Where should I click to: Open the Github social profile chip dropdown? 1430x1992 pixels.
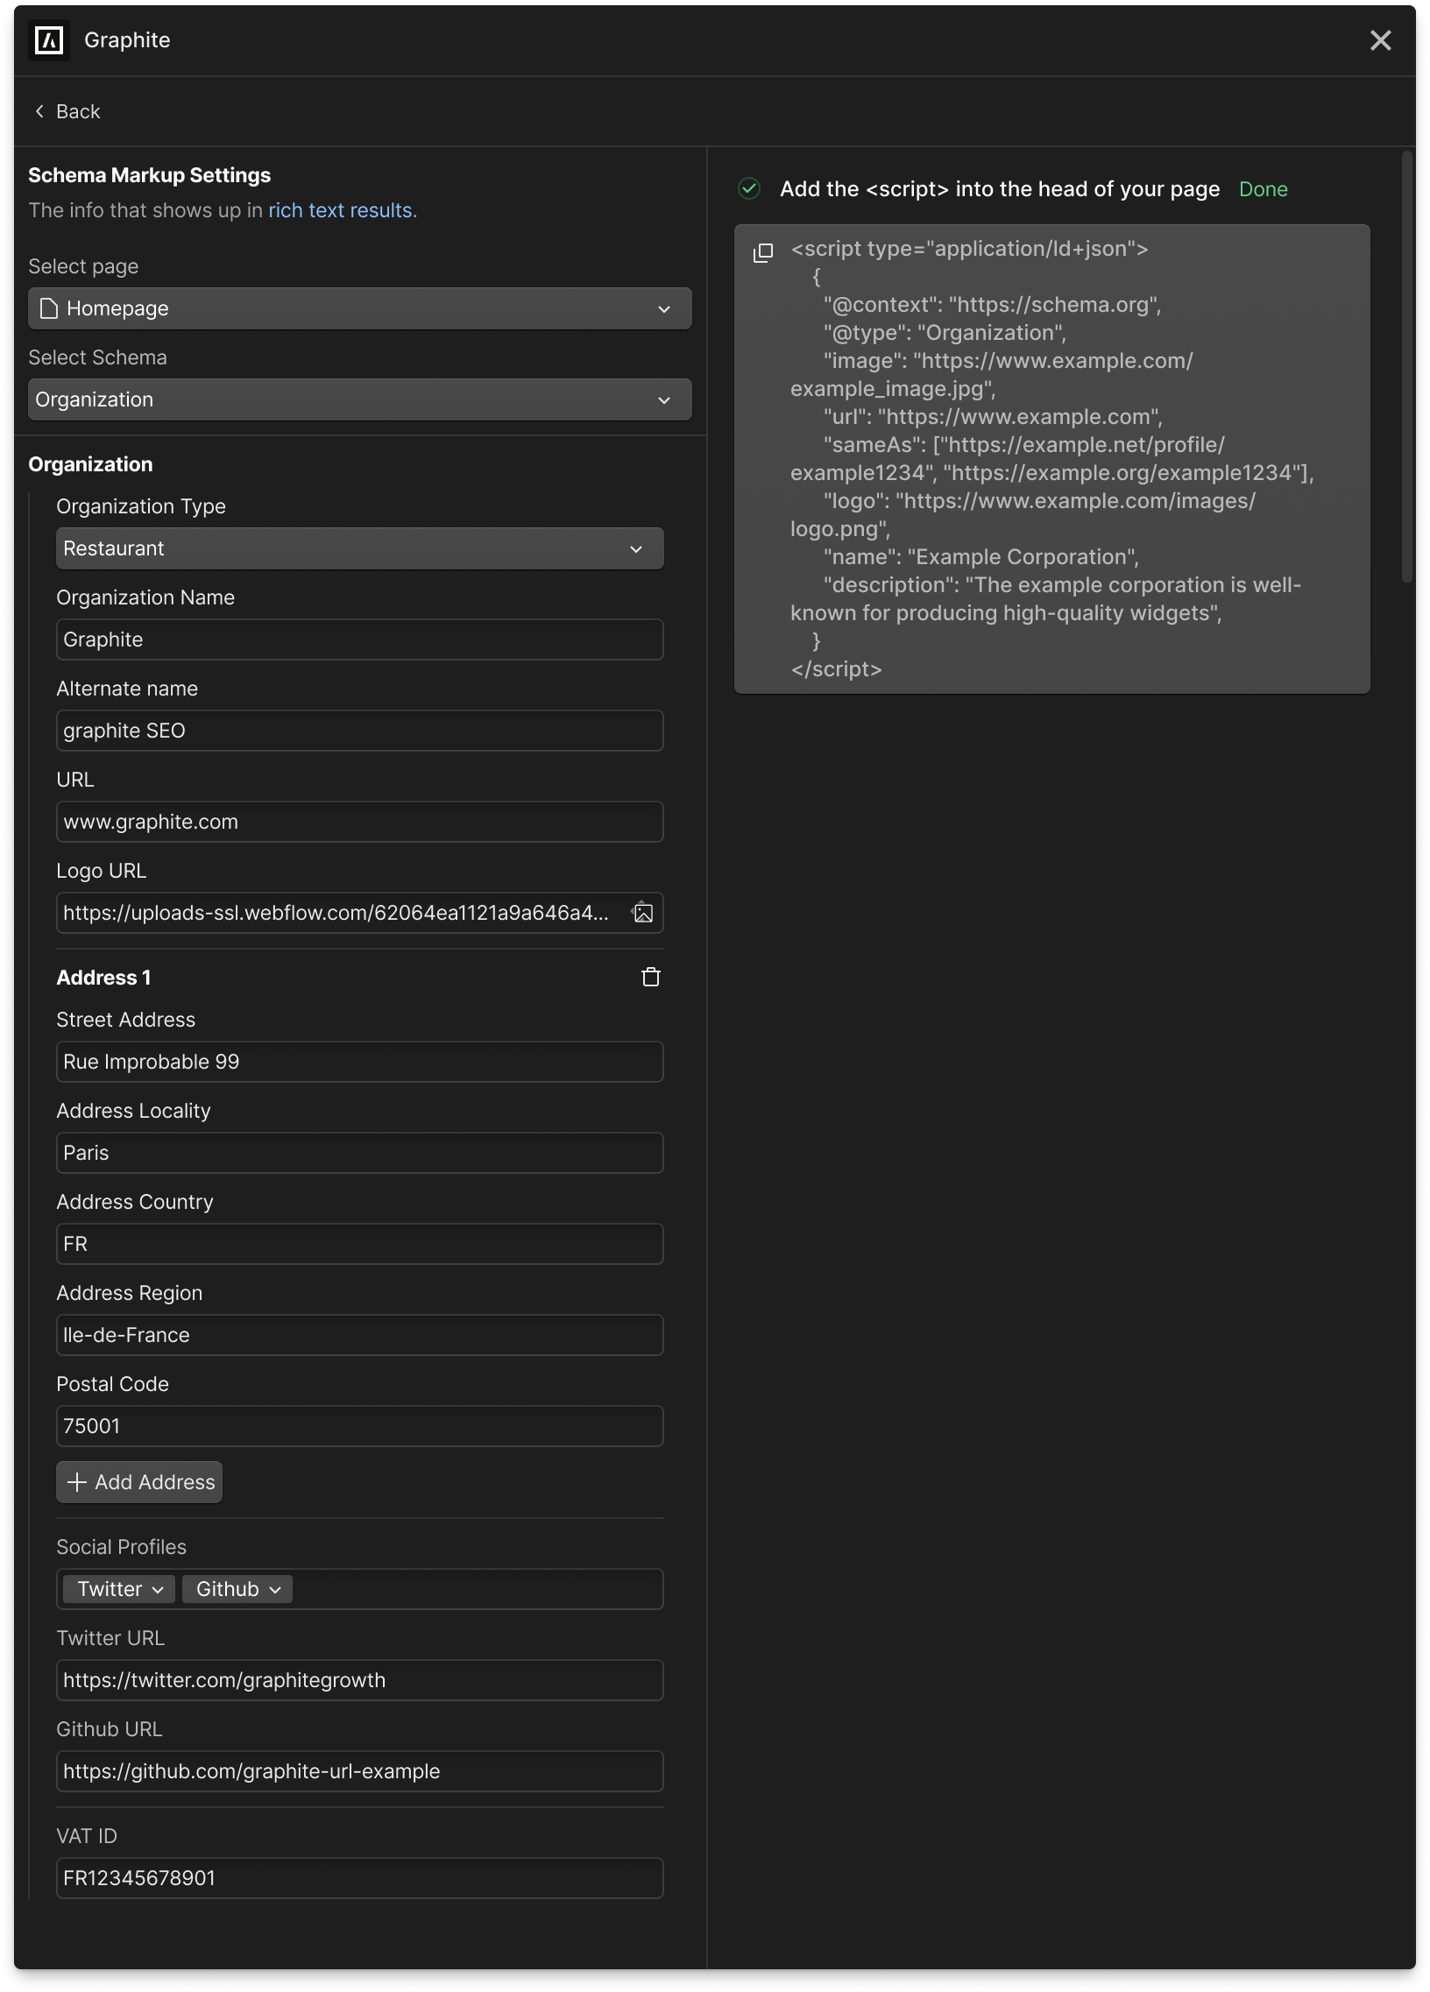[x=237, y=1590]
